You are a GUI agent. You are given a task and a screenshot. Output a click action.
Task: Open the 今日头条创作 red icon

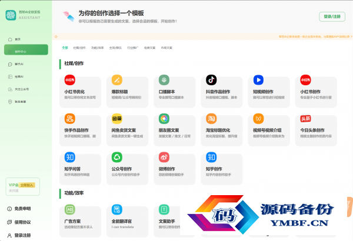[305, 119]
